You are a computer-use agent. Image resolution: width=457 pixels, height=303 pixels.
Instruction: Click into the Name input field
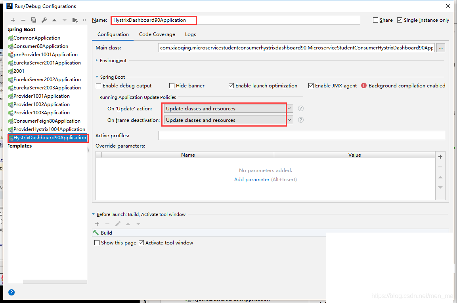pos(235,20)
